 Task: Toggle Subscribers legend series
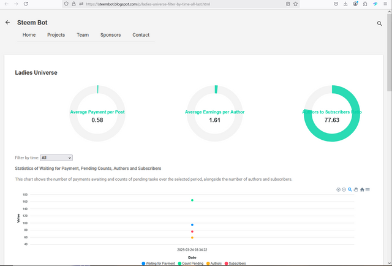(x=235, y=264)
